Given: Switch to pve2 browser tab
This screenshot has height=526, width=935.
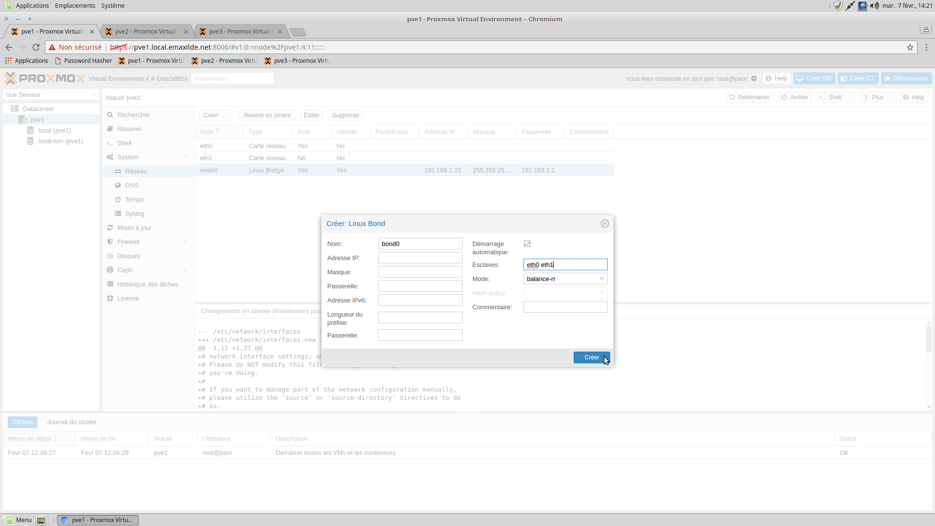Looking at the screenshot, I should click(146, 32).
